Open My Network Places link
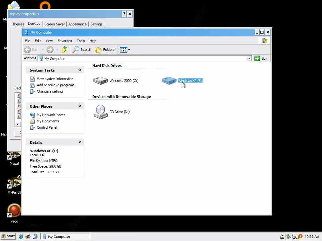322x241 pixels. [x=51, y=115]
